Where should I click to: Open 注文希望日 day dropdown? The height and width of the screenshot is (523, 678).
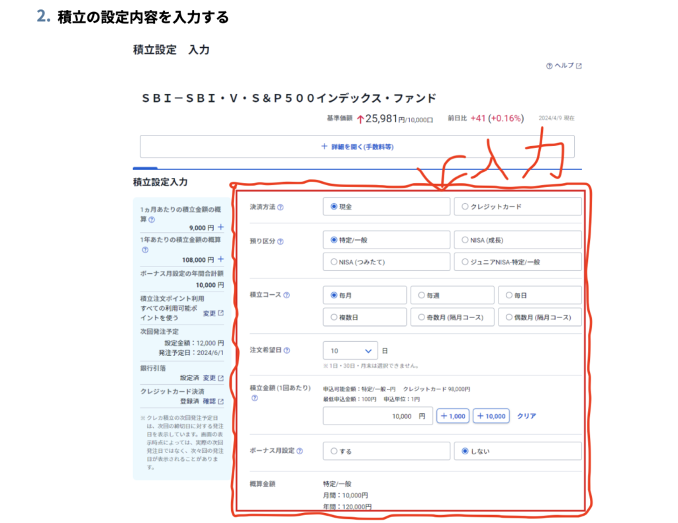tap(350, 350)
